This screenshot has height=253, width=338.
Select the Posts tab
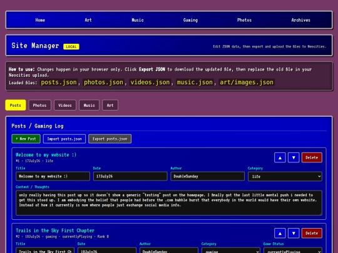click(x=16, y=105)
